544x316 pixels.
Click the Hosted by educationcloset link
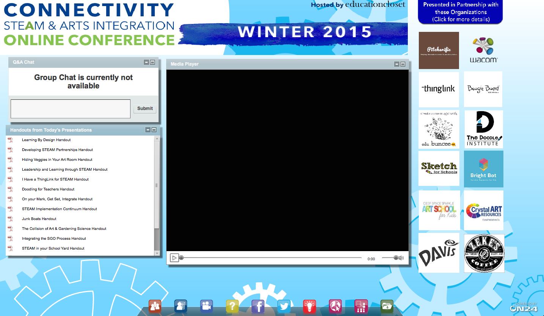pos(358,5)
